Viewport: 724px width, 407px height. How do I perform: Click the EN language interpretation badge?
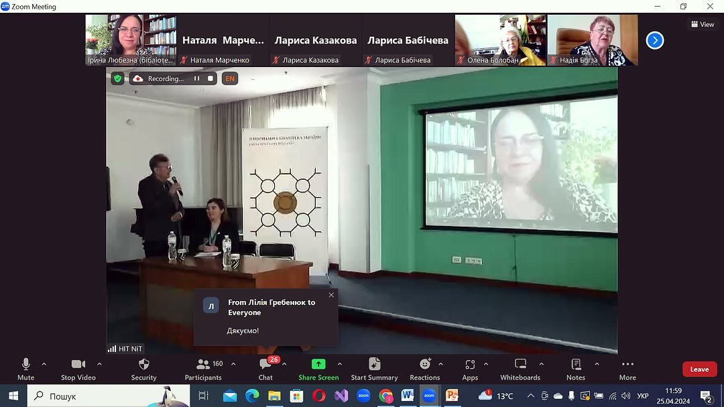230,78
